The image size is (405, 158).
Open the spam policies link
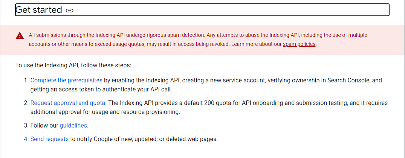click(x=299, y=44)
